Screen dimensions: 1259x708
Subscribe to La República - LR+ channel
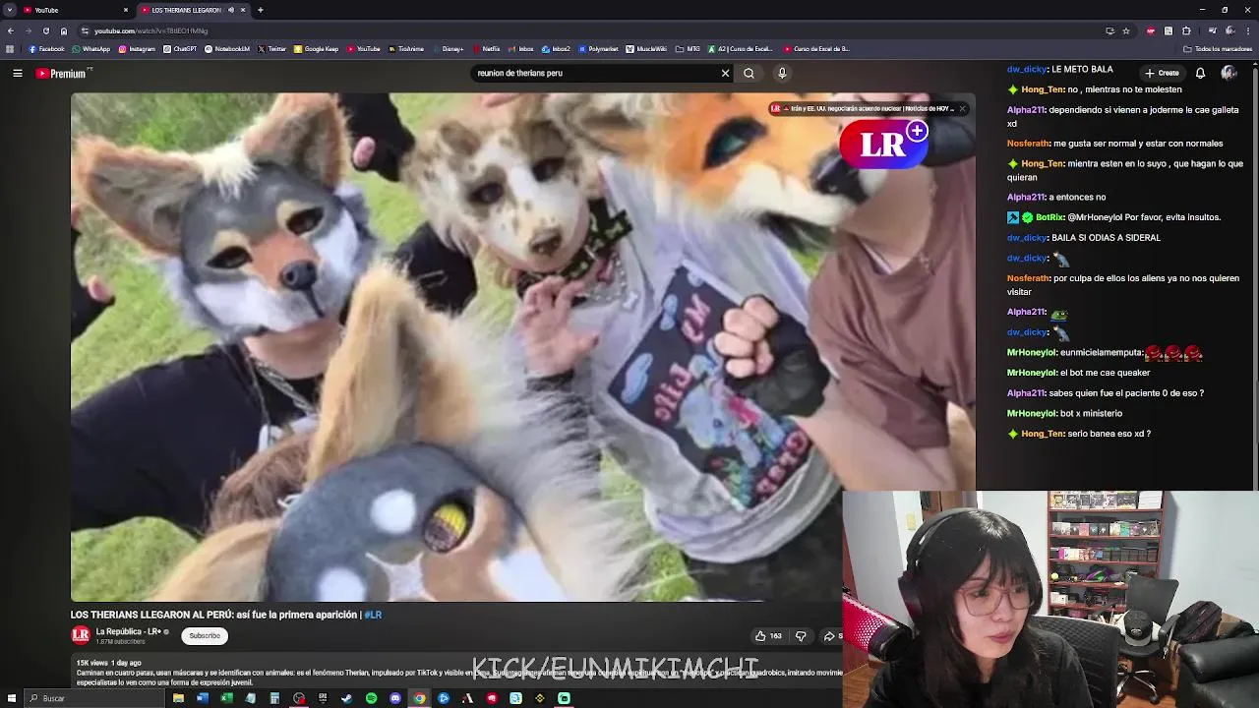(x=205, y=636)
